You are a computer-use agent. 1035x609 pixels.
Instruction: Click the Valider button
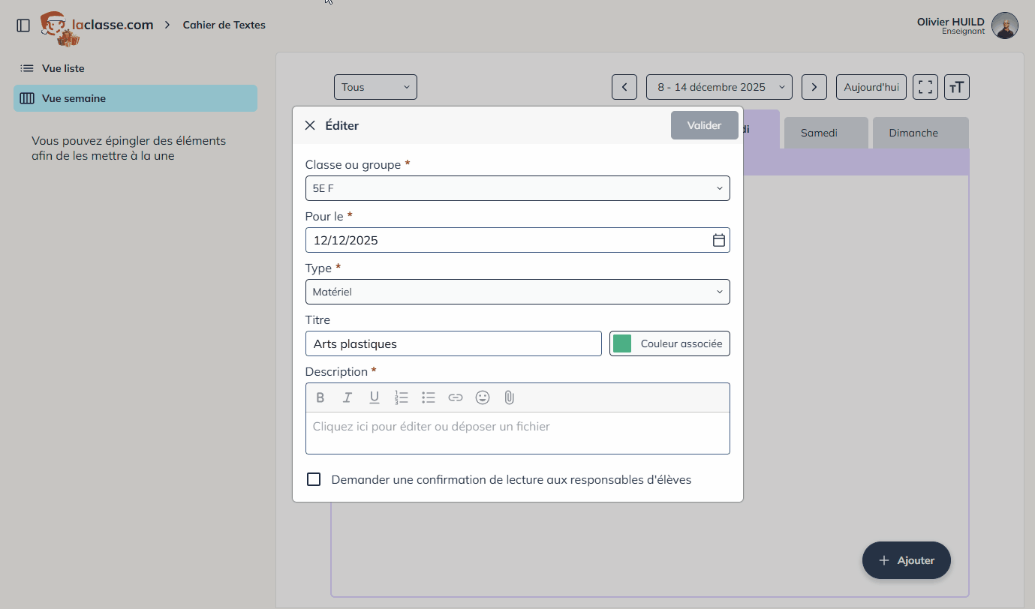point(704,125)
